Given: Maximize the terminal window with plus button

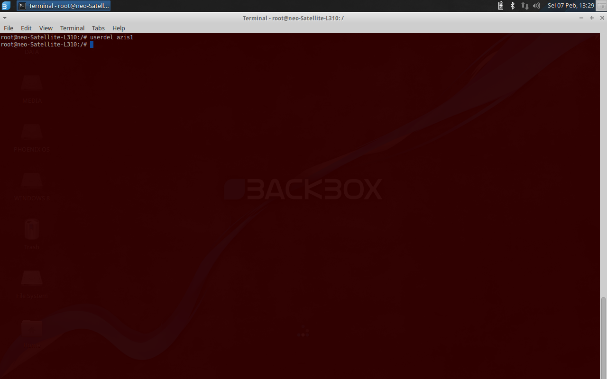Looking at the screenshot, I should tap(592, 18).
